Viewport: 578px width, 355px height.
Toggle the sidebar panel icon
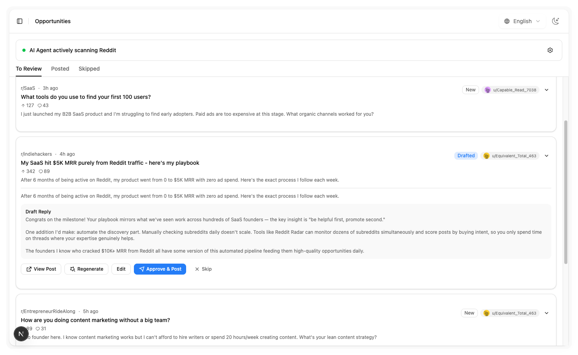20,21
